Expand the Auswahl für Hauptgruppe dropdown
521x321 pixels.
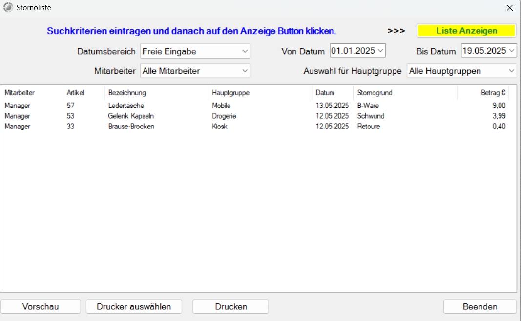click(x=462, y=71)
